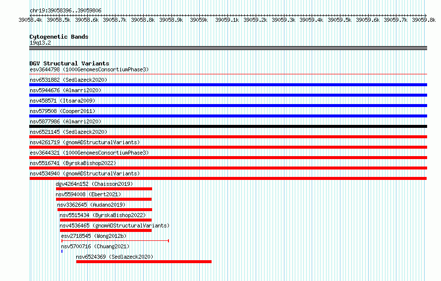The width and height of the screenshot is (441, 281).
Task: Open nsv5700716 (Chuang2021) variant
Action: tap(95, 246)
